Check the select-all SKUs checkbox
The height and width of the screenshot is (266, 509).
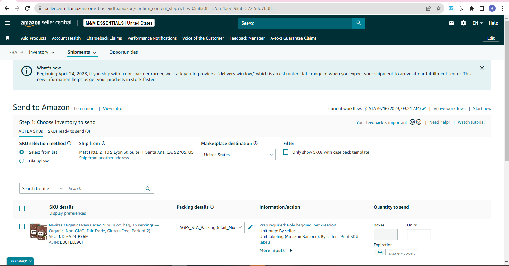22,209
